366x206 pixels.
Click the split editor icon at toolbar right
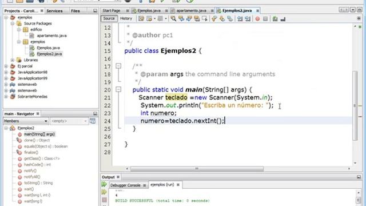pos(359,18)
